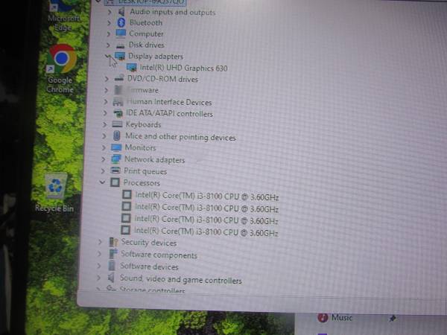Expand the DVD/CD-ROM drives node
The height and width of the screenshot is (335, 447).
point(107,79)
